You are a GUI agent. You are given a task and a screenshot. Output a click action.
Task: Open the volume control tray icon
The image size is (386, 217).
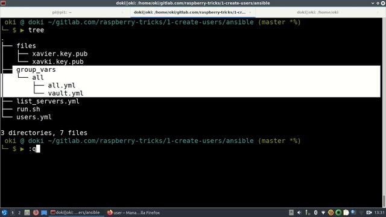[299, 213]
